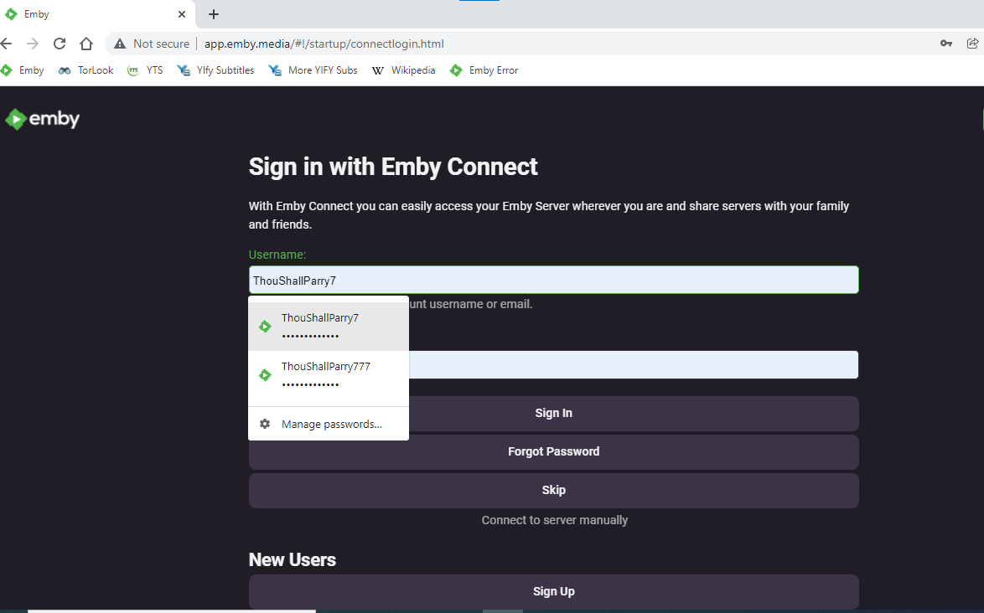This screenshot has height=613, width=984.
Task: Click the emby logo in the page header
Action: point(43,119)
